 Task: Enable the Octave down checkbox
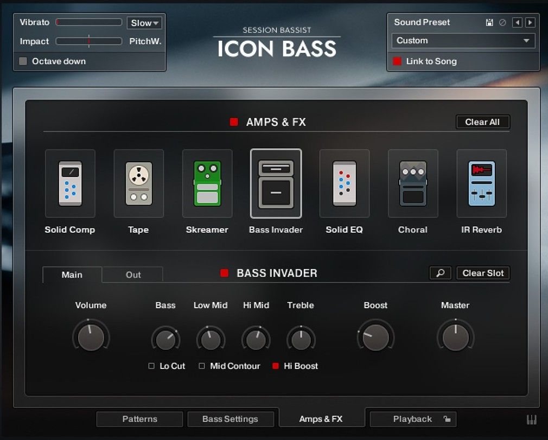pos(23,61)
